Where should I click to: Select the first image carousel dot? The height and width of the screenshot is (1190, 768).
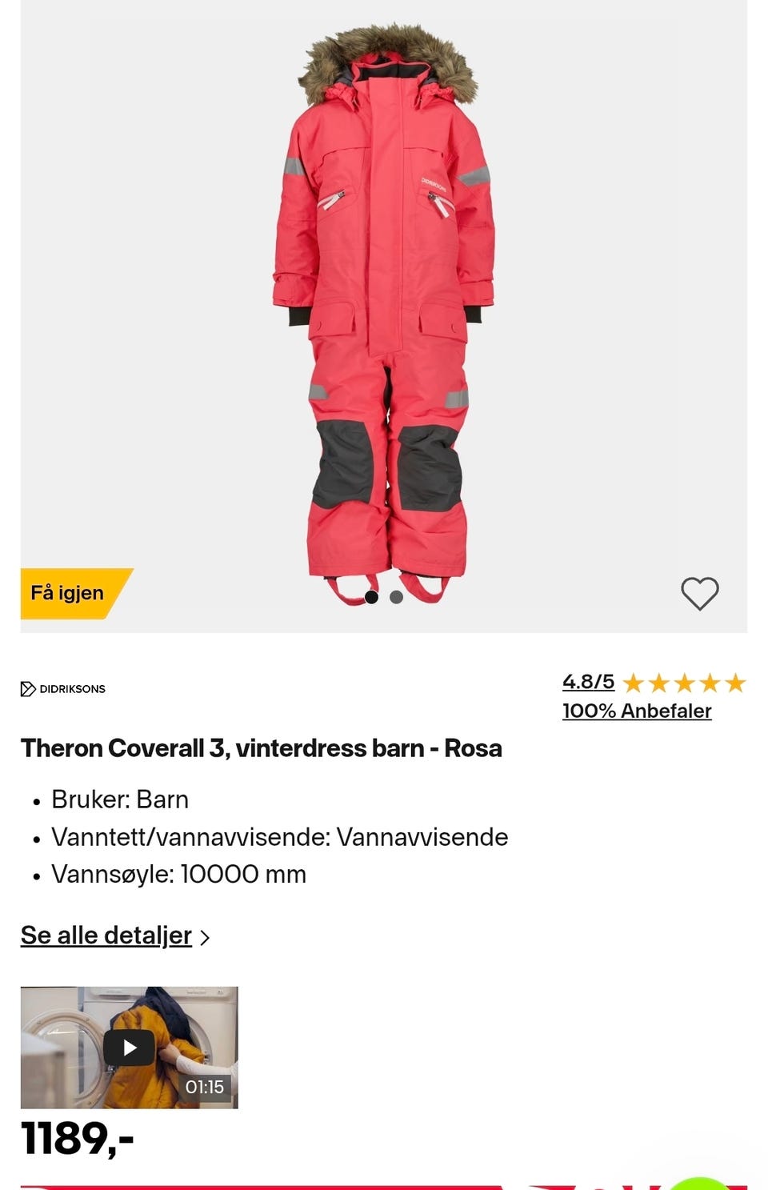(371, 597)
